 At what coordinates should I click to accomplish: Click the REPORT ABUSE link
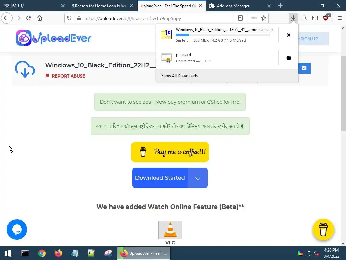65,76
